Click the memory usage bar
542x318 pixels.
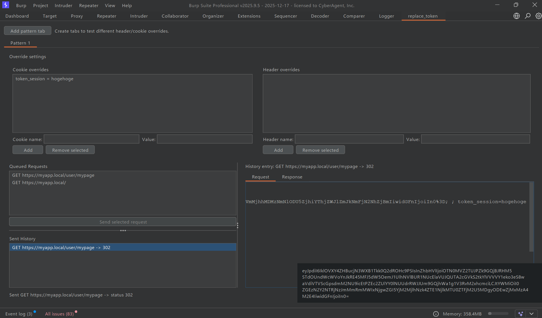[498, 313]
